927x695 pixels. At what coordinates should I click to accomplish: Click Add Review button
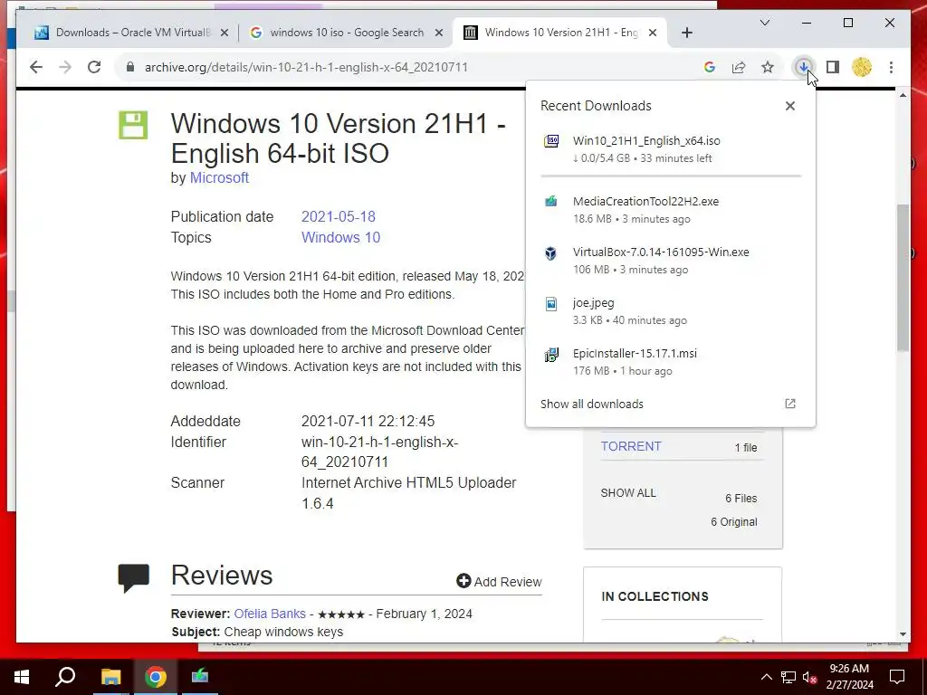pyautogui.click(x=499, y=582)
